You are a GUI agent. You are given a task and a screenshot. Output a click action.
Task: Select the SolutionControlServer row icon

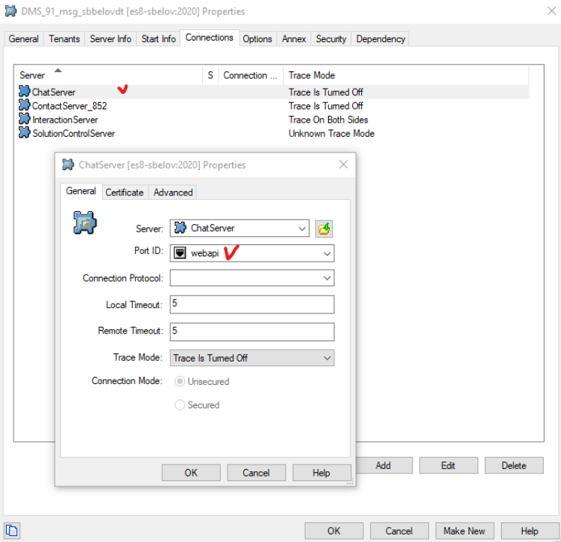coord(24,132)
